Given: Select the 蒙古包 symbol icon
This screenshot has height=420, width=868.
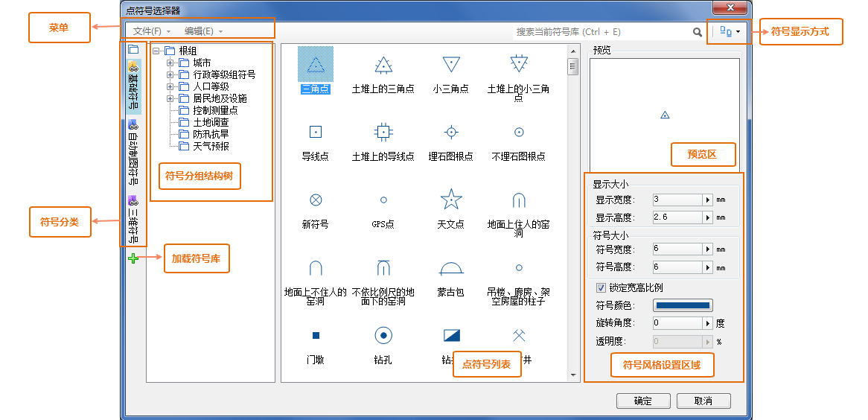Looking at the screenshot, I should [451, 268].
